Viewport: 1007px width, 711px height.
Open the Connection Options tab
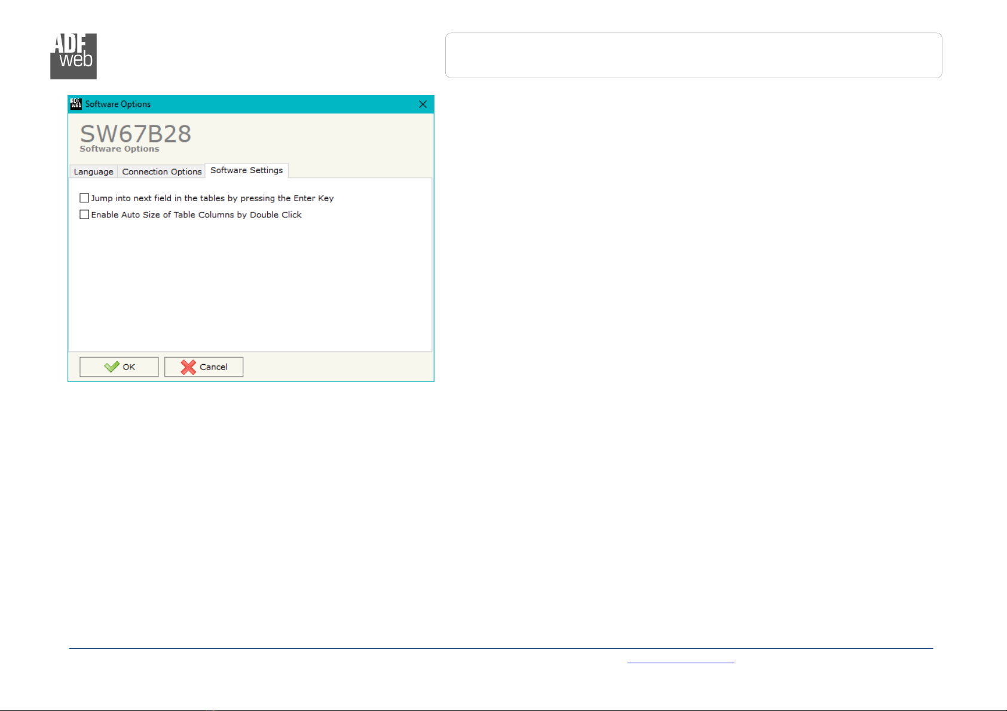pyautogui.click(x=161, y=172)
